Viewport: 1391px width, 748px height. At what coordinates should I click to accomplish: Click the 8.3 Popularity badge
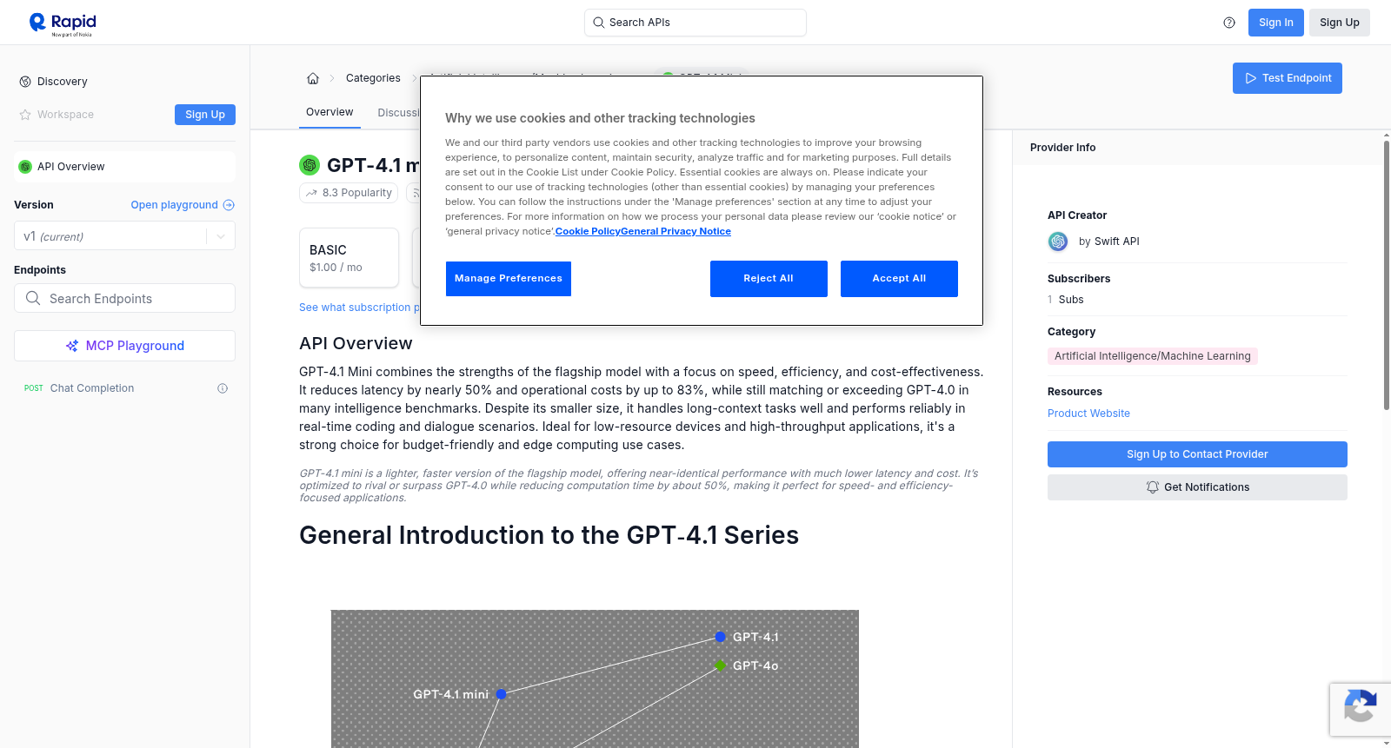click(x=349, y=193)
